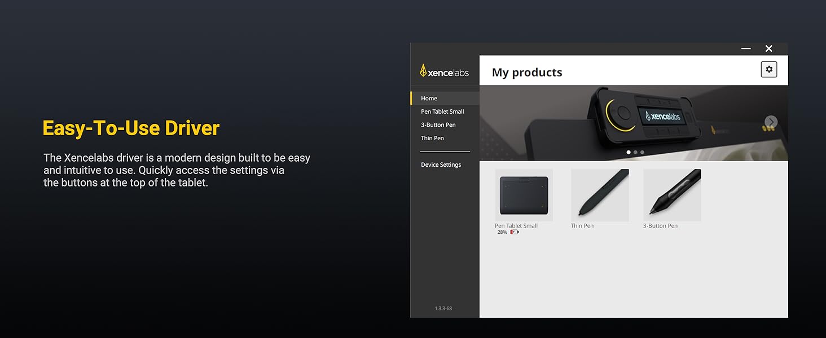
Task: Open settings via the gear icon
Action: [768, 69]
